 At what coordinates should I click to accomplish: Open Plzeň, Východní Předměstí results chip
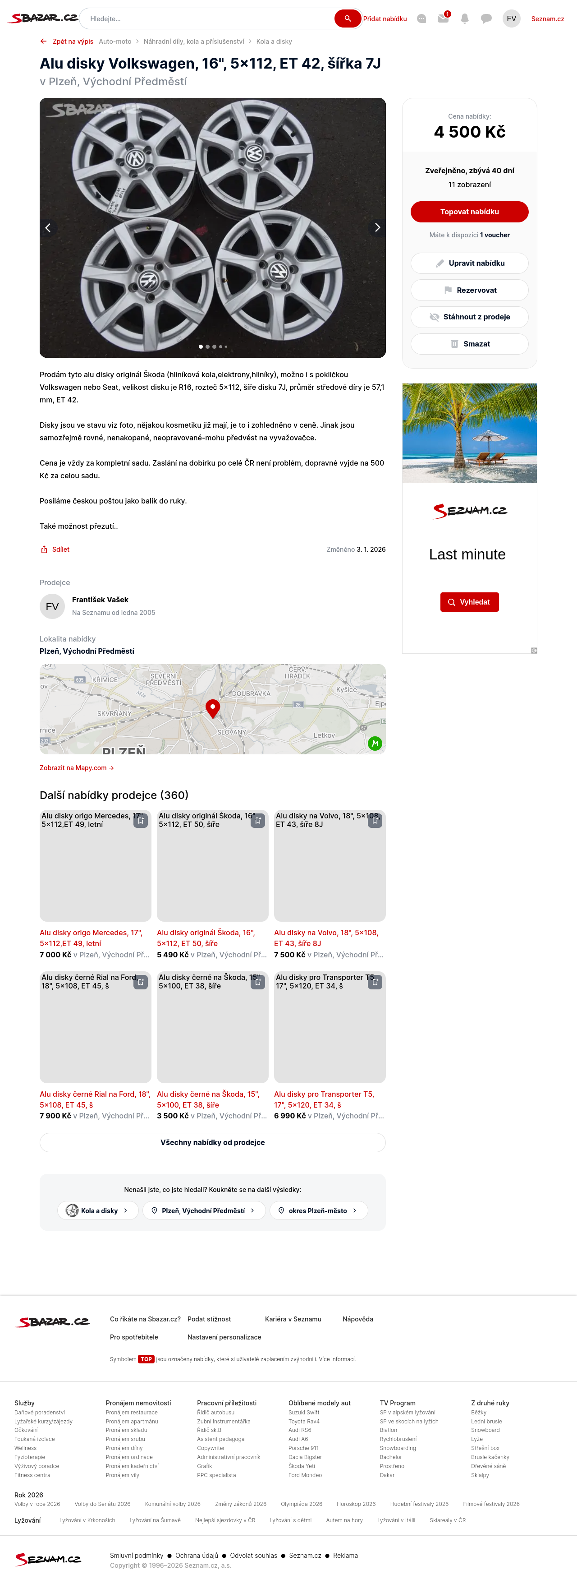pyautogui.click(x=203, y=1210)
